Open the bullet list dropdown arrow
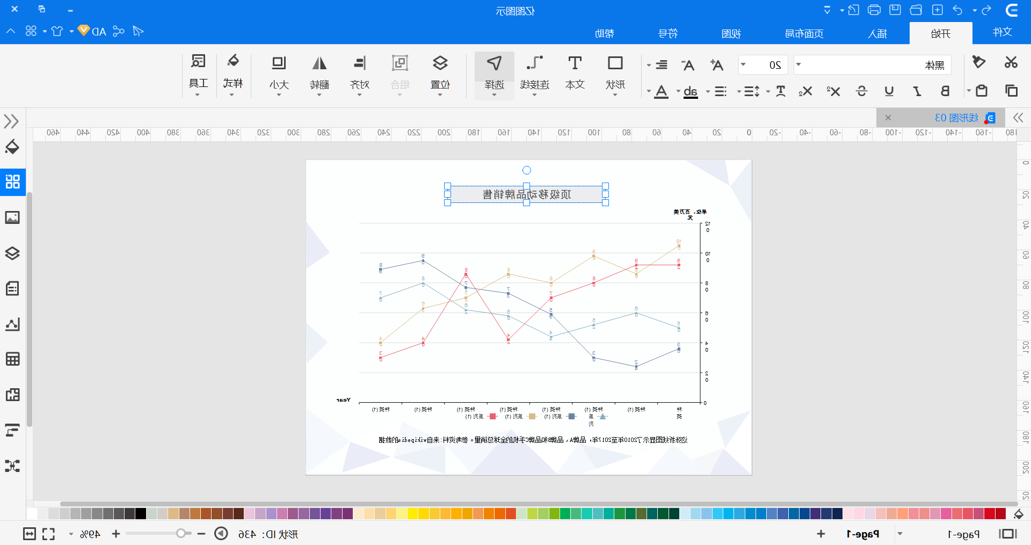This screenshot has height=545, width=1031. 708,91
